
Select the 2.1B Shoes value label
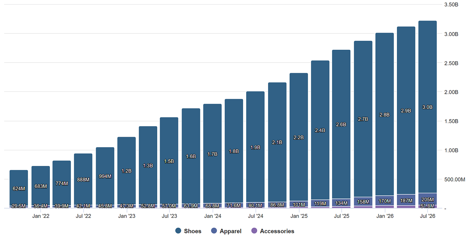[277, 143]
